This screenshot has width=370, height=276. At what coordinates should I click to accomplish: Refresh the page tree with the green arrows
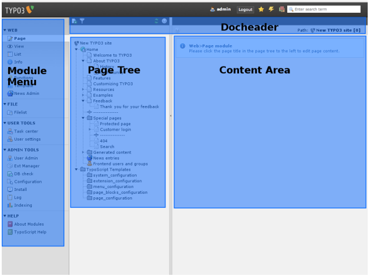tap(156, 21)
